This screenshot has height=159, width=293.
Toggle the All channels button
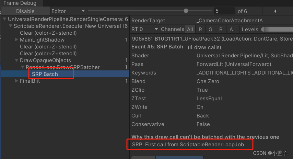(x=190, y=30)
